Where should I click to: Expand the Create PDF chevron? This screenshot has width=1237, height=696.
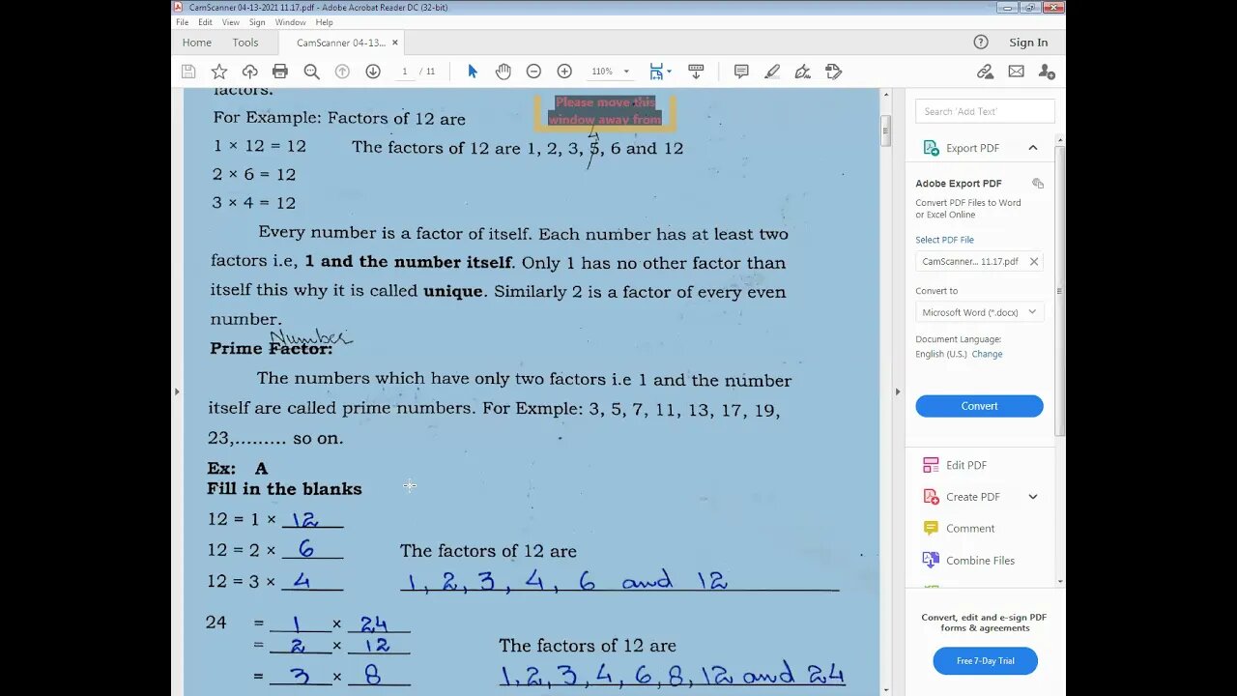[1033, 497]
